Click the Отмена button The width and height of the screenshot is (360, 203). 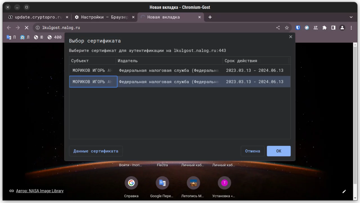[253, 151]
